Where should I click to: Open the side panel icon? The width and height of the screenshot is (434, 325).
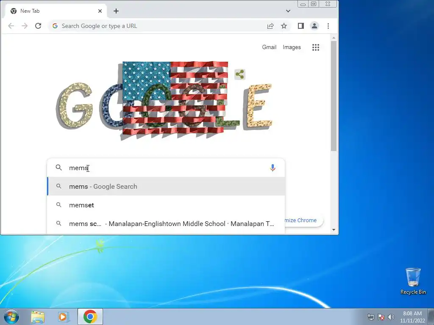point(301,26)
